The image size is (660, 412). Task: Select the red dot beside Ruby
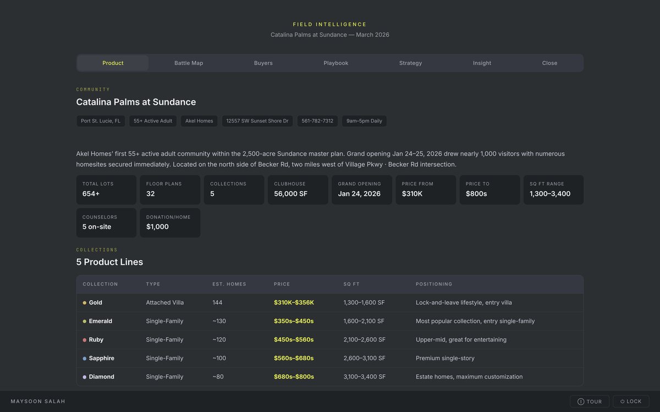tap(85, 340)
